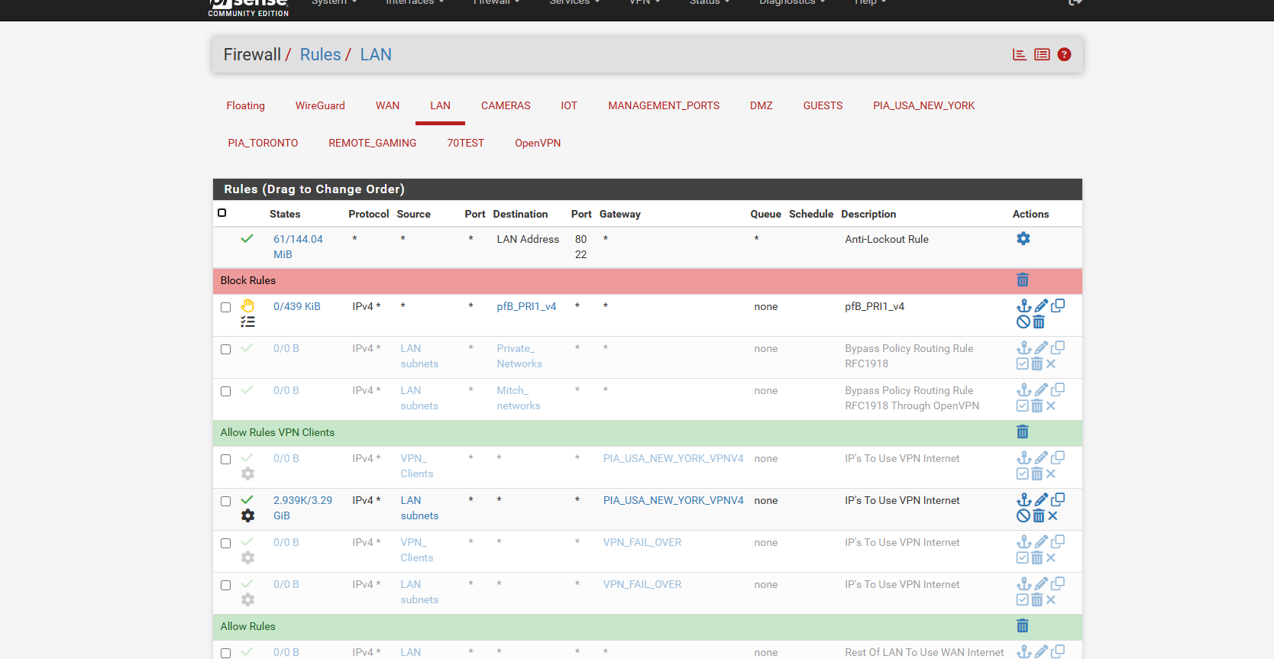Check the RFC1918 Through OpenVPN row
The image size is (1274, 659).
[x=225, y=391]
